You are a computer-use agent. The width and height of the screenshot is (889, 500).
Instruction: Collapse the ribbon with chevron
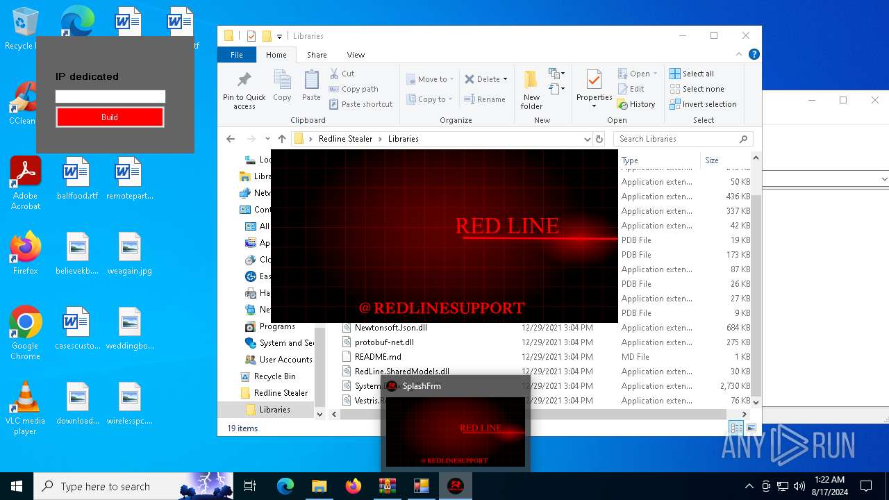(x=738, y=54)
